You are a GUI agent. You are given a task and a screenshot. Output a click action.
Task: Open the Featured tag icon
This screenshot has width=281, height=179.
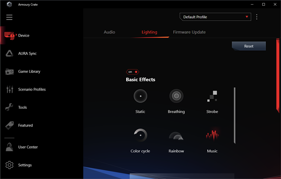(9, 125)
